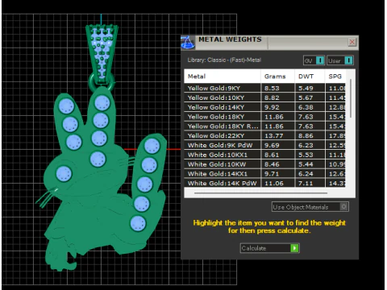Toggle the User switch
The width and height of the screenshot is (387, 290).
(x=348, y=60)
